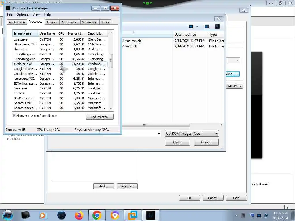Viewport: 295px width, 221px height.
Task: Click the blue shield tray icon
Action: (252, 216)
